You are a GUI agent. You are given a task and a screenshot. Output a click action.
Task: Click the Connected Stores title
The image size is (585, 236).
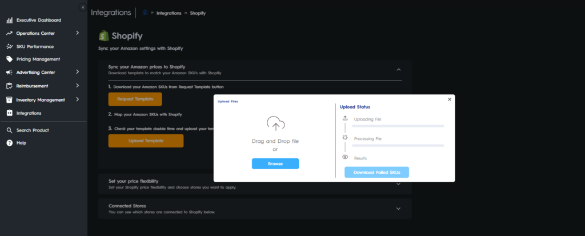tap(127, 206)
